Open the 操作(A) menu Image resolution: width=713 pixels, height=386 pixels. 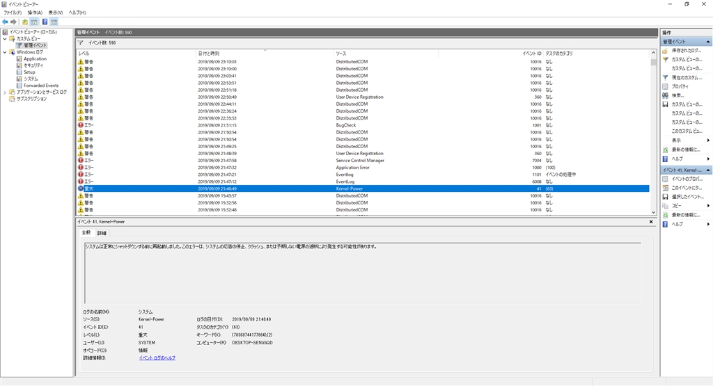(35, 13)
